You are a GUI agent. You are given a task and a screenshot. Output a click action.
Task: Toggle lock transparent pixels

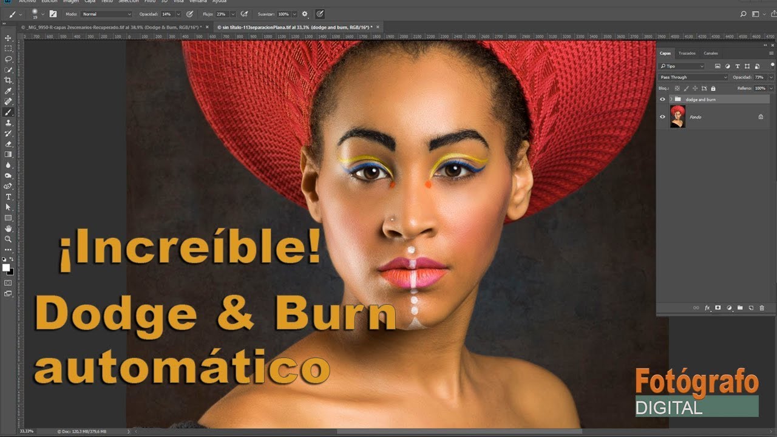(677, 88)
